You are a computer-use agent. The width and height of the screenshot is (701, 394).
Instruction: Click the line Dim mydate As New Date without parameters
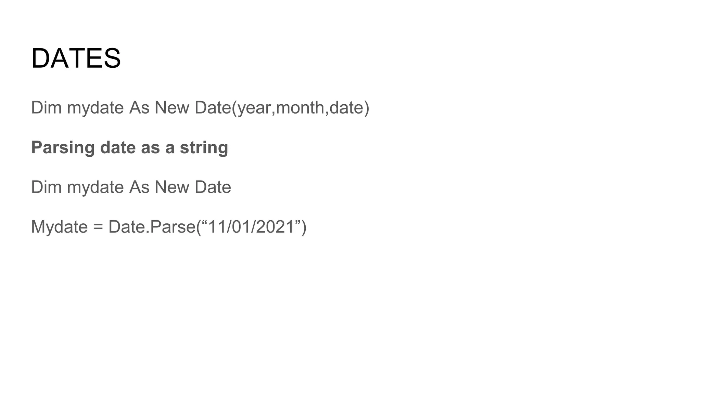[x=131, y=187]
